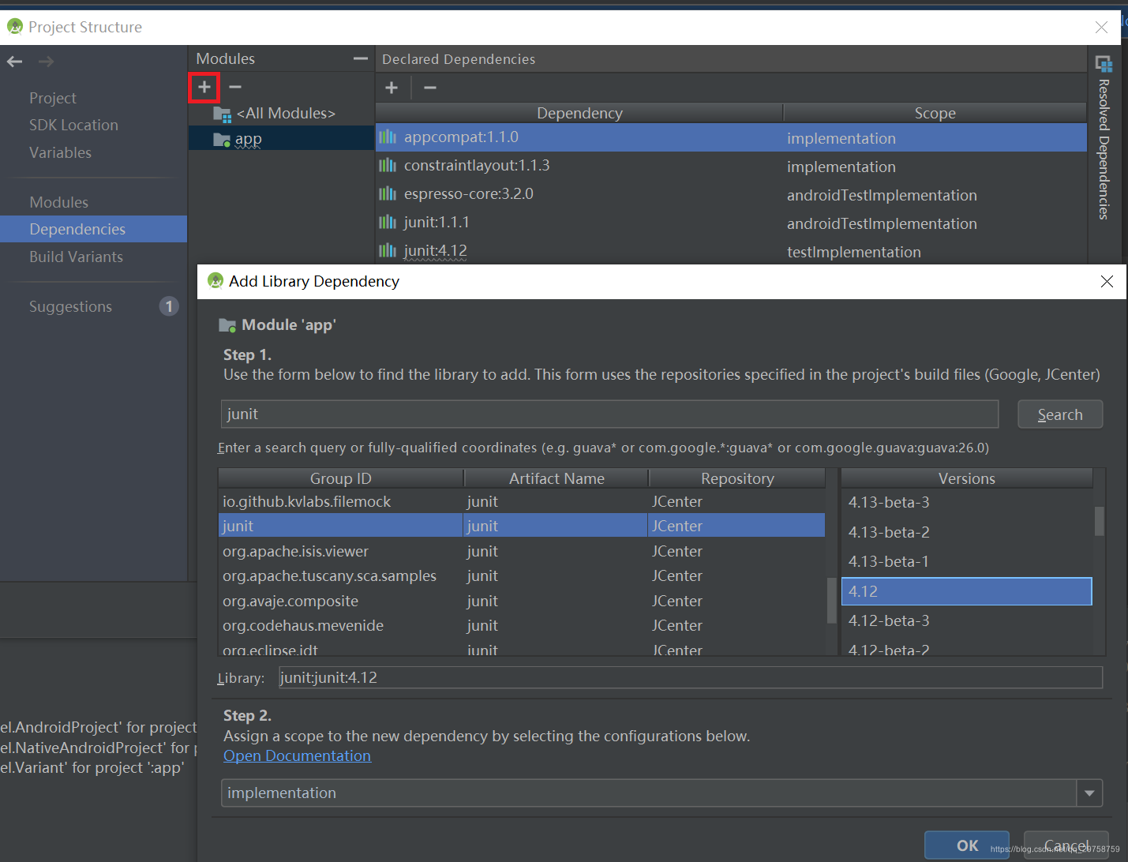Screen dimensions: 1128x862
Task: Select version 4.13-beta-2
Action: 967,532
